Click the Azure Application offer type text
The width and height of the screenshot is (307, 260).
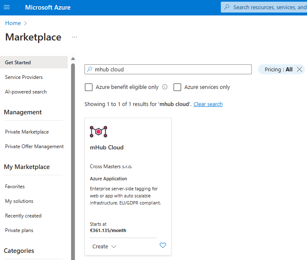click(108, 179)
